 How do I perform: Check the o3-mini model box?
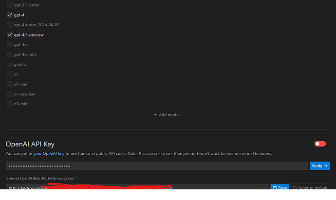[10, 104]
